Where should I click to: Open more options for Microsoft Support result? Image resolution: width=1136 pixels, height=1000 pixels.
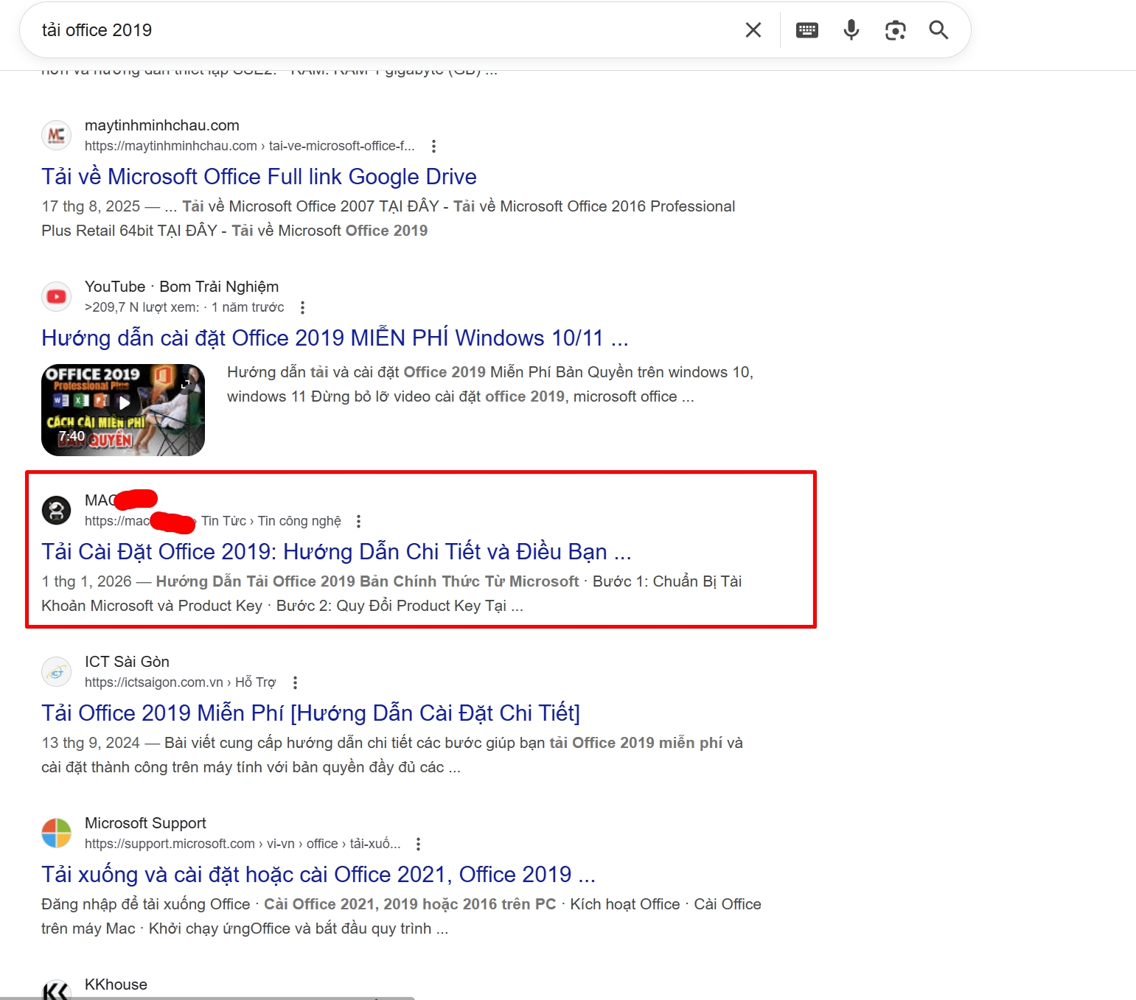click(418, 845)
